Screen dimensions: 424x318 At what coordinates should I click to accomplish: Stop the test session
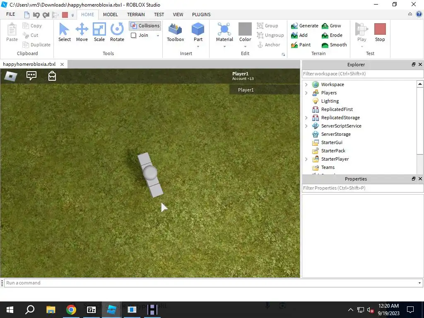[x=380, y=32]
